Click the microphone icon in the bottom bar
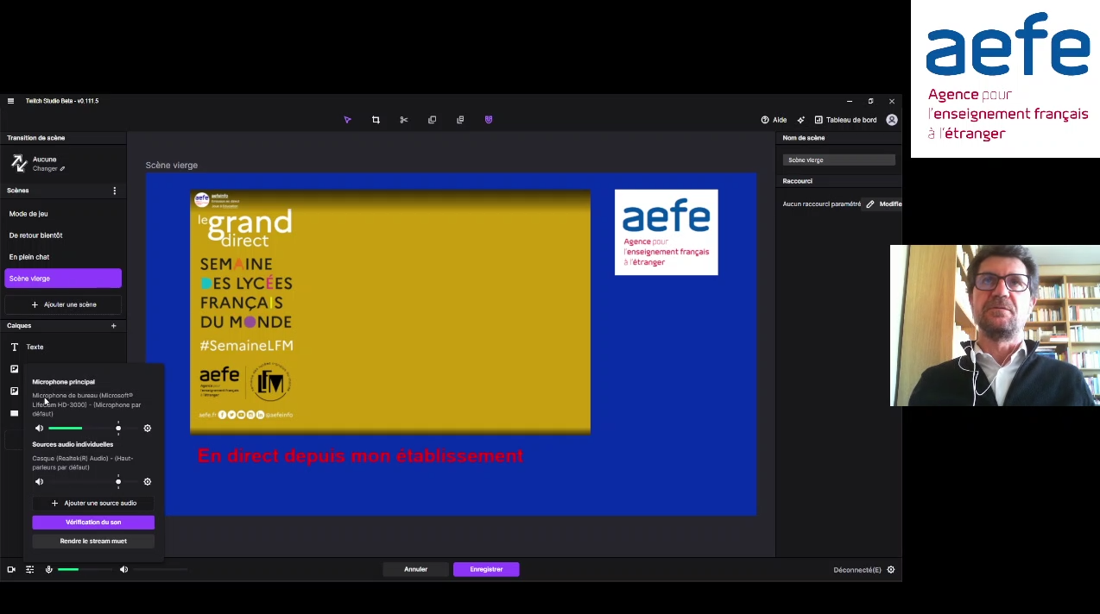Viewport: 1100px width, 614px height. point(48,569)
